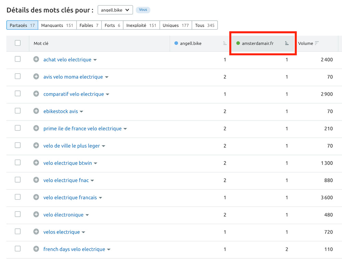The width and height of the screenshot is (342, 259).
Task: Expand dropdown arrow after achat velo electrique
Action: click(95, 60)
